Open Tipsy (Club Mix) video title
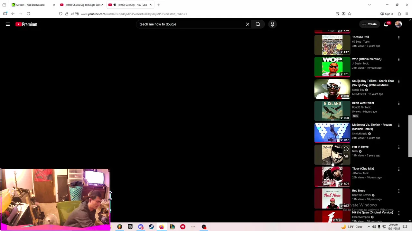Screen dimensions: 412x231 point(363,168)
